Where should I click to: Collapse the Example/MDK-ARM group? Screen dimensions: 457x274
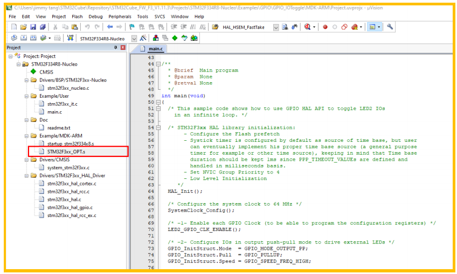[x=26, y=136]
